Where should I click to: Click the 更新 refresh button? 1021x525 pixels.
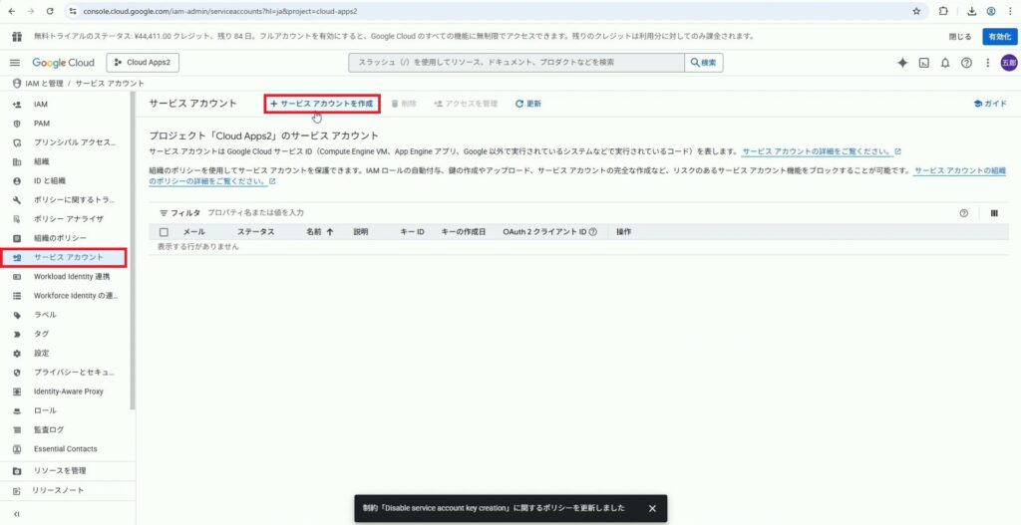point(528,104)
